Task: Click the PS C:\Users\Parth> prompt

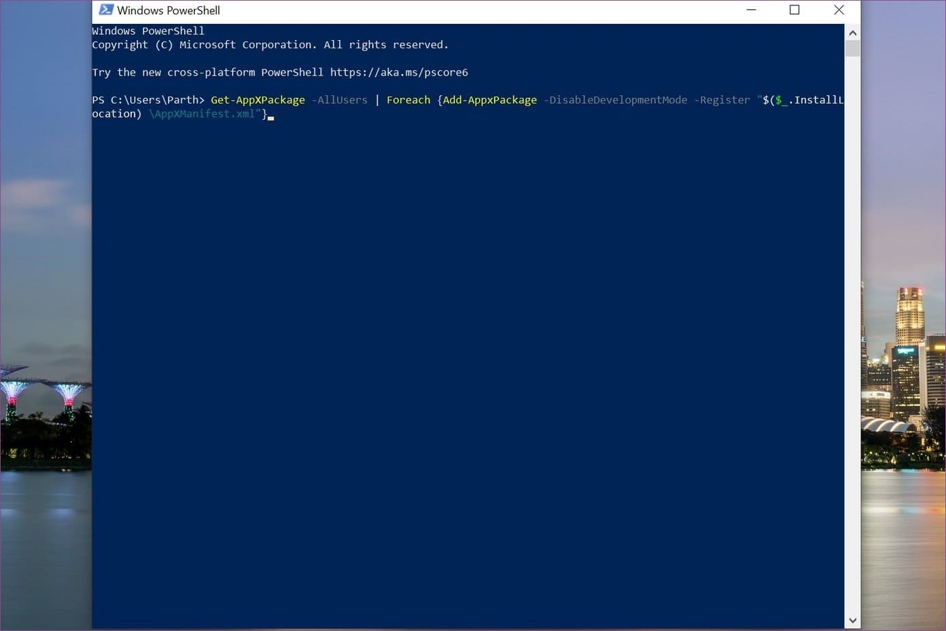Action: pyautogui.click(x=148, y=100)
